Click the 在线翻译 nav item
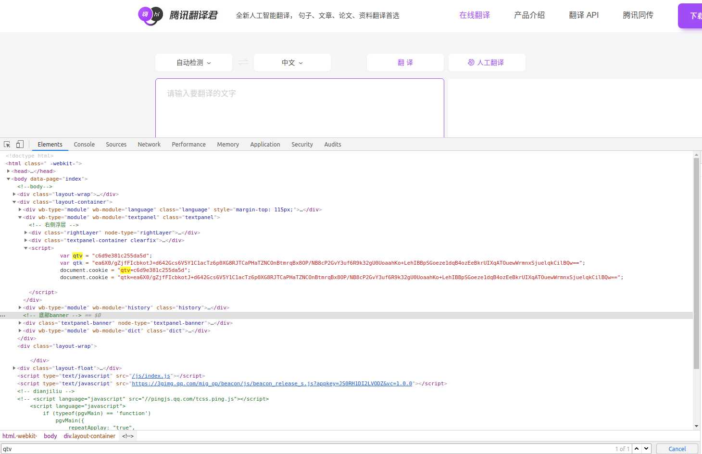This screenshot has height=454, width=702. [475, 15]
